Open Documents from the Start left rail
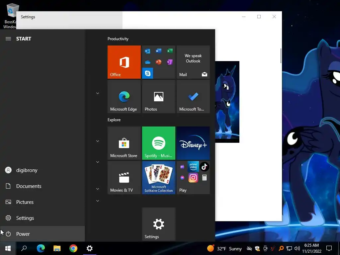 tap(42, 186)
